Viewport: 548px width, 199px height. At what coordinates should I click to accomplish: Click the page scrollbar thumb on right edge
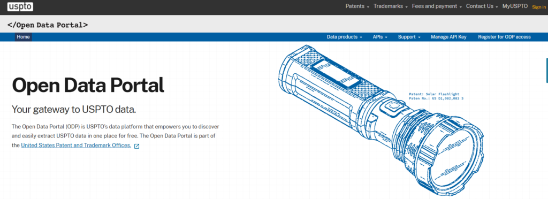coord(547,71)
